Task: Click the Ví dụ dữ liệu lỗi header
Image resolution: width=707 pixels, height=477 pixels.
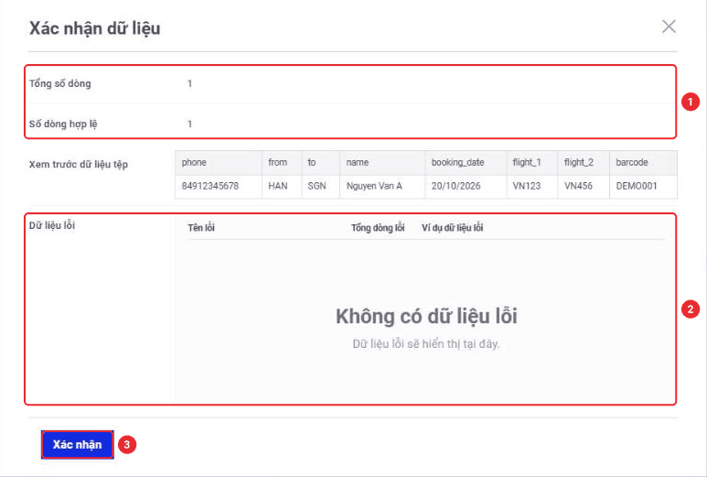Action: click(x=452, y=228)
